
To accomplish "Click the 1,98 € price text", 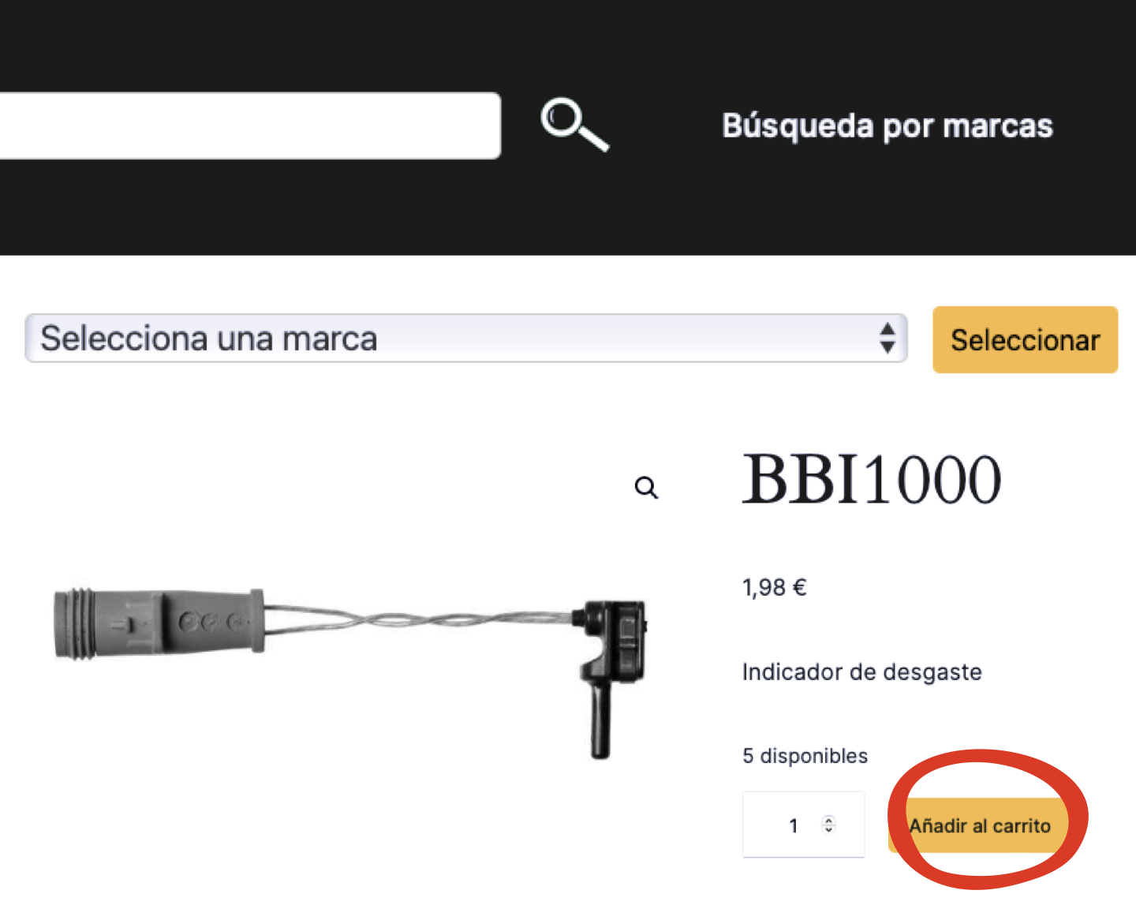I will coord(774,588).
